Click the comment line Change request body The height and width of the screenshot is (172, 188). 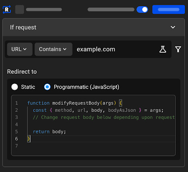pos(104,117)
